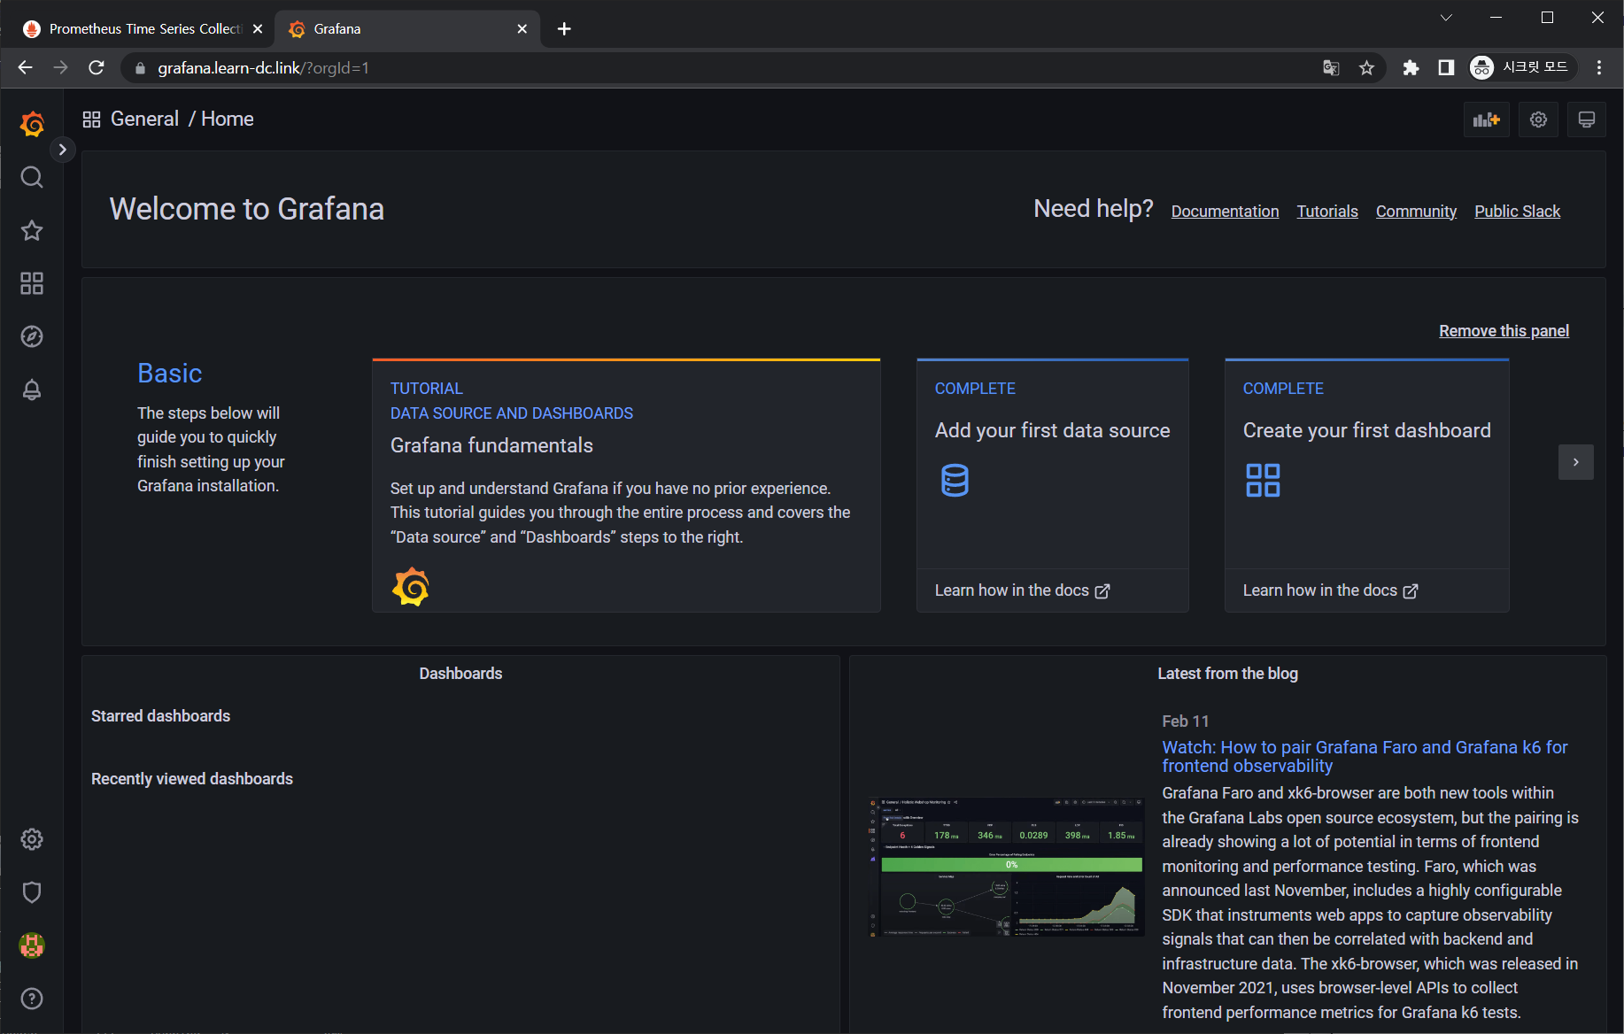
Task: Open the blog post dashboard thumbnail
Action: 1007,867
